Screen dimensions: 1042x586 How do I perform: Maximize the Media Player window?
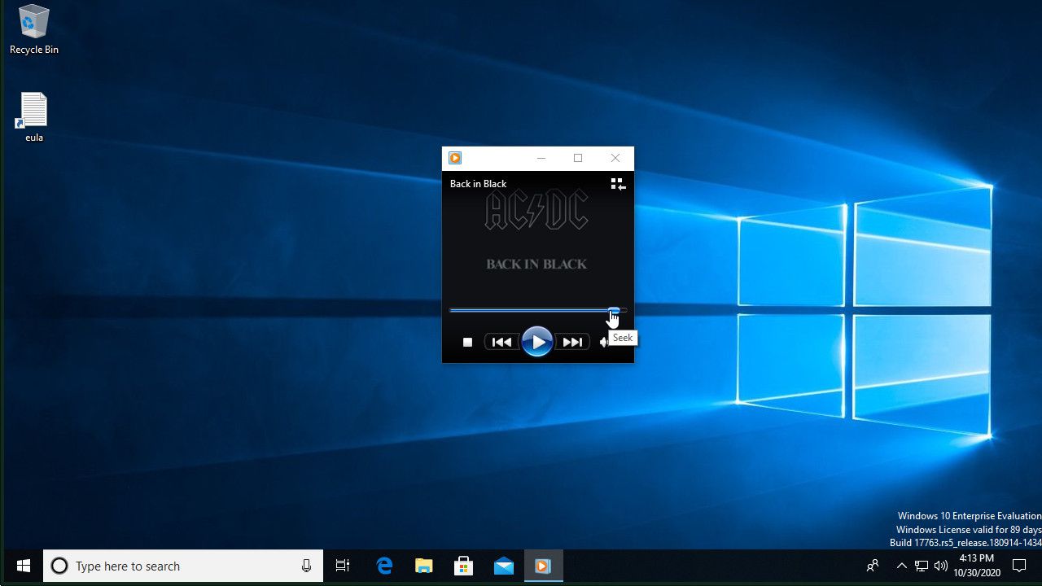click(578, 158)
